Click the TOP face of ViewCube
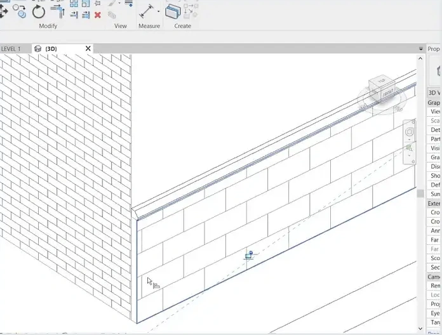 pyautogui.click(x=382, y=81)
